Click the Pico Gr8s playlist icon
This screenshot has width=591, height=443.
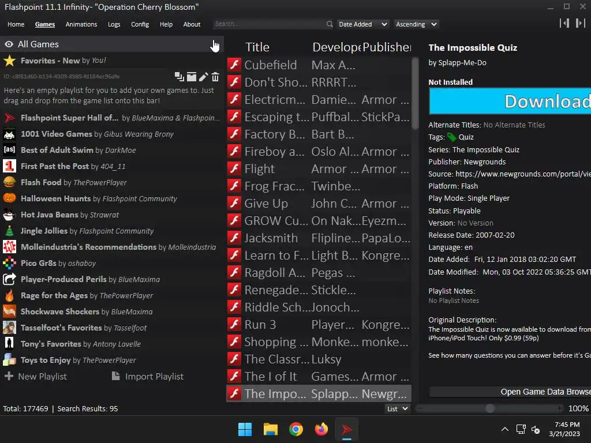pos(9,263)
